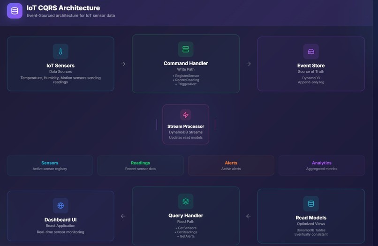Click the Dashboard UI heading text
This screenshot has width=378, height=246.
coord(60,220)
